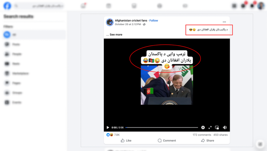The width and height of the screenshot is (267, 151).
Task: Open the Afghanistan cricket fans page name
Action: (x=131, y=20)
